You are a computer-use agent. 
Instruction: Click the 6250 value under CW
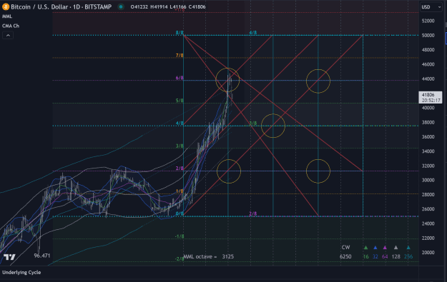(345, 256)
